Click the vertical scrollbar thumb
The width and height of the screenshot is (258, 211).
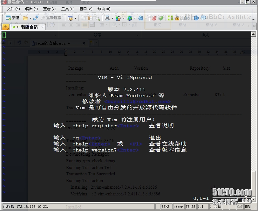[x=254, y=184]
